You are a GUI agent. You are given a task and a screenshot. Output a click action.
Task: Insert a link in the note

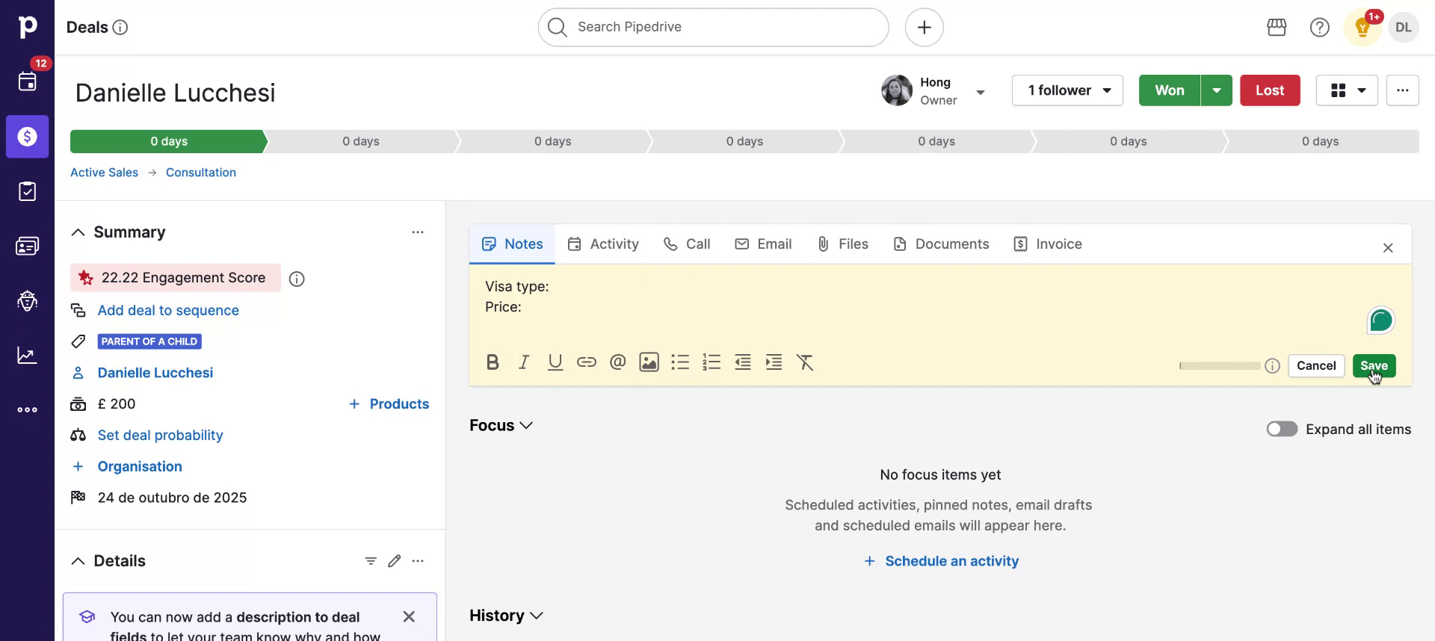click(586, 362)
